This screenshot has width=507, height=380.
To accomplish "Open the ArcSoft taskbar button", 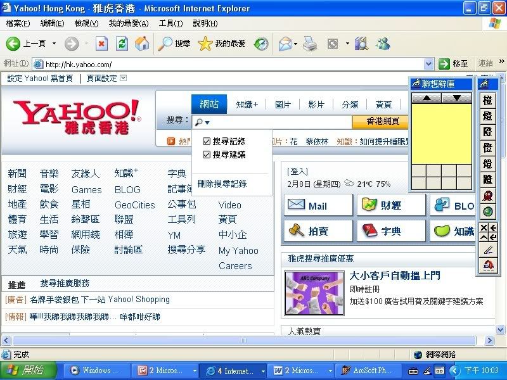I will click(x=368, y=370).
